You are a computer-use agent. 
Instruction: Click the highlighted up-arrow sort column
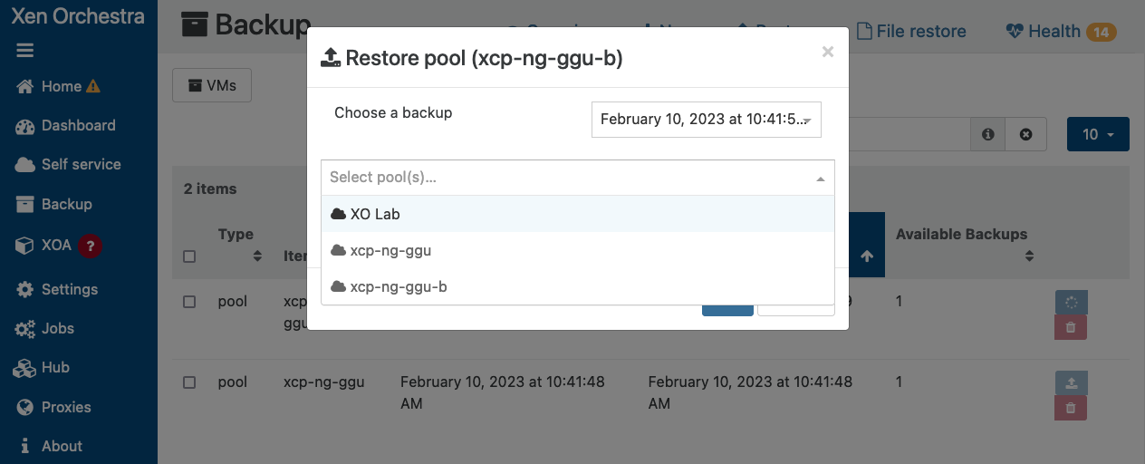pyautogui.click(x=867, y=246)
